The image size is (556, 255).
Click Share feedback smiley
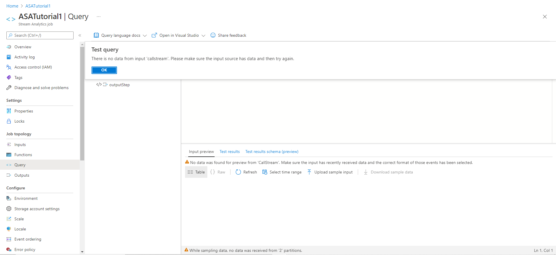tap(213, 35)
